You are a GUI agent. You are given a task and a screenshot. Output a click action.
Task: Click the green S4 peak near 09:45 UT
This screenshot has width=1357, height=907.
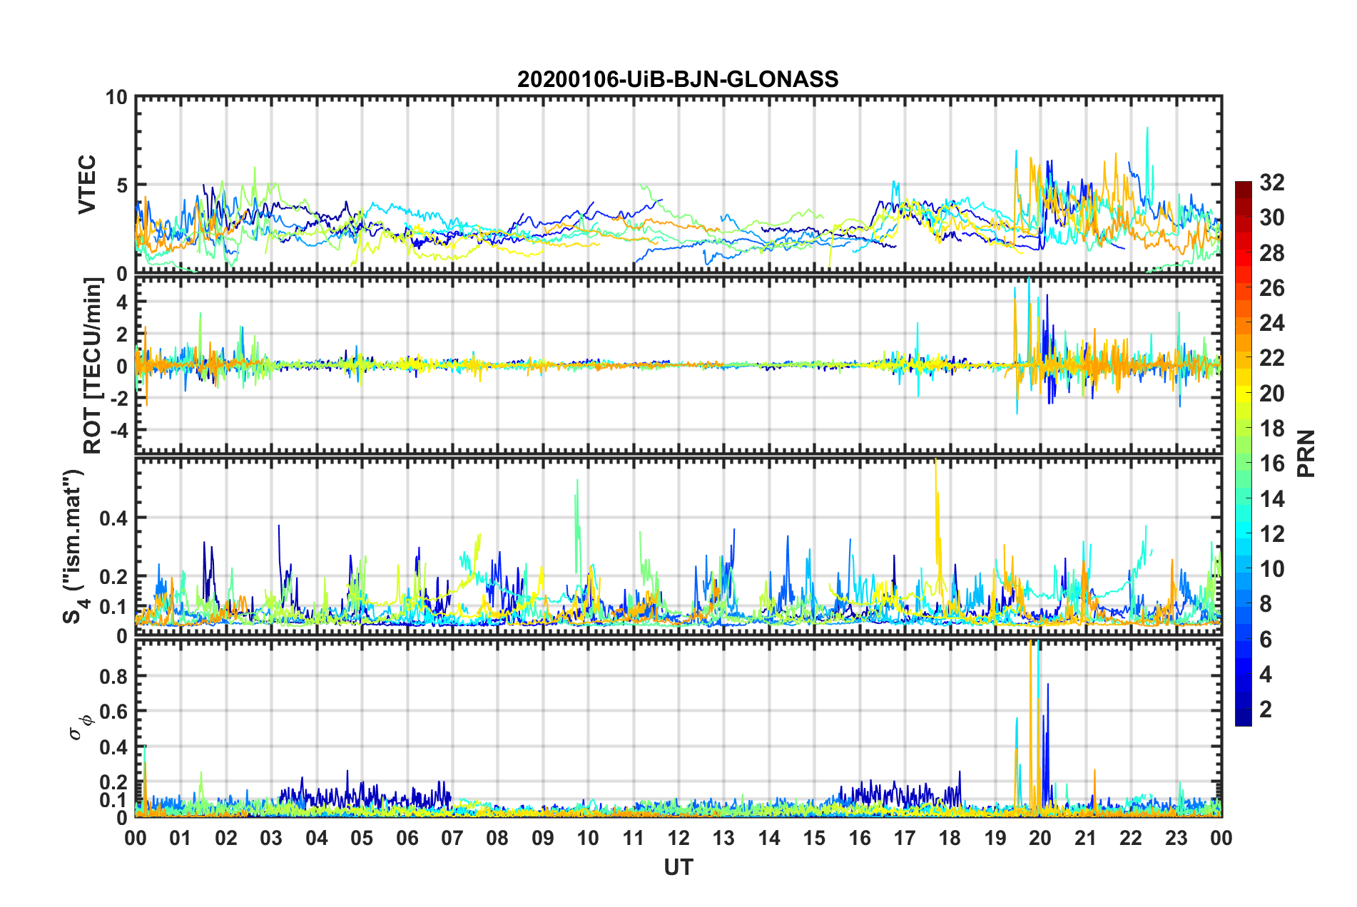[x=576, y=513]
